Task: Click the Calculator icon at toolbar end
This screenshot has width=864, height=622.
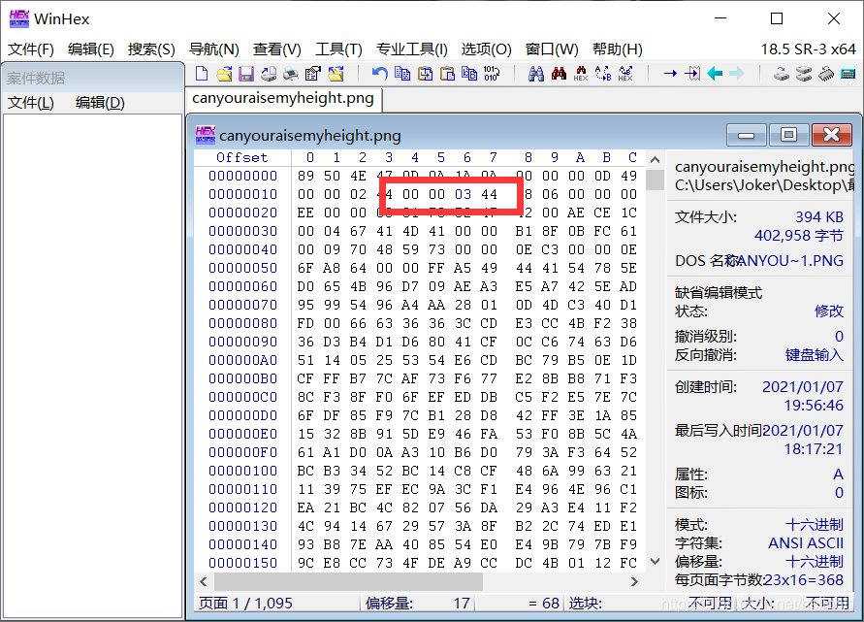Action: coord(848,74)
